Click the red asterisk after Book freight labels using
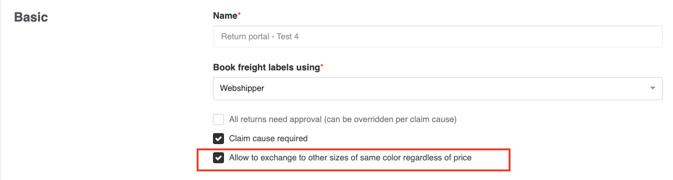 (x=322, y=67)
